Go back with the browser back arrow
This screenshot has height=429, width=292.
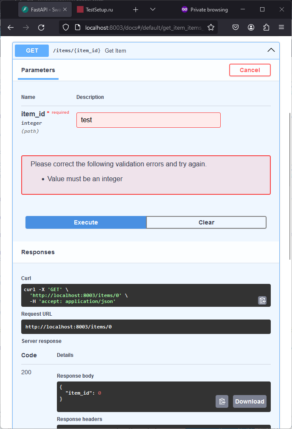pos(11,27)
